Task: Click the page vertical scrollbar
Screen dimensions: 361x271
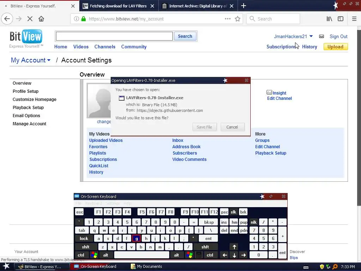Action: click(x=359, y=118)
